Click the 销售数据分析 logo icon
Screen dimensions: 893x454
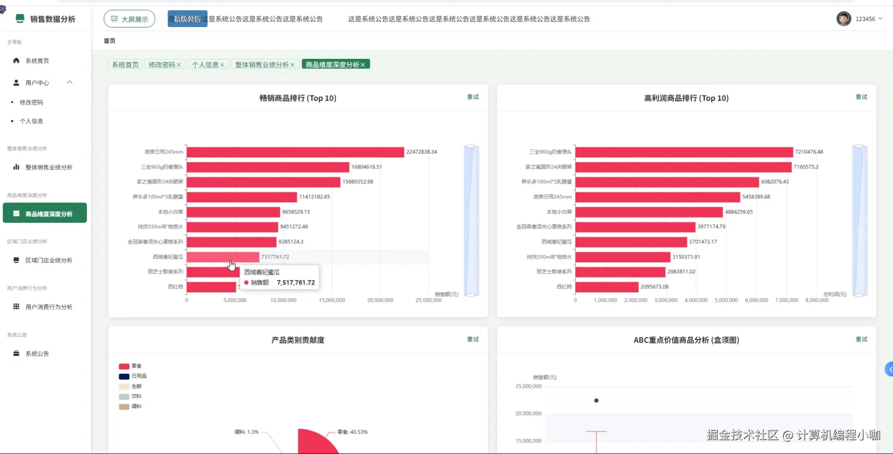pos(20,18)
